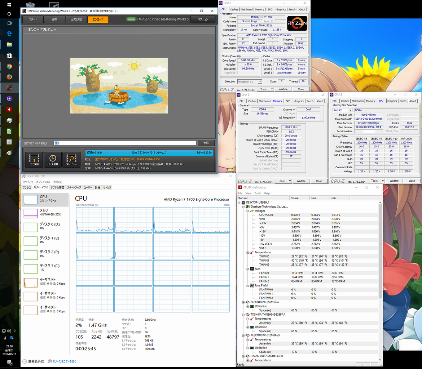This screenshot has height=369, width=422.
Task: Open the notification center icon
Action: 9,362
